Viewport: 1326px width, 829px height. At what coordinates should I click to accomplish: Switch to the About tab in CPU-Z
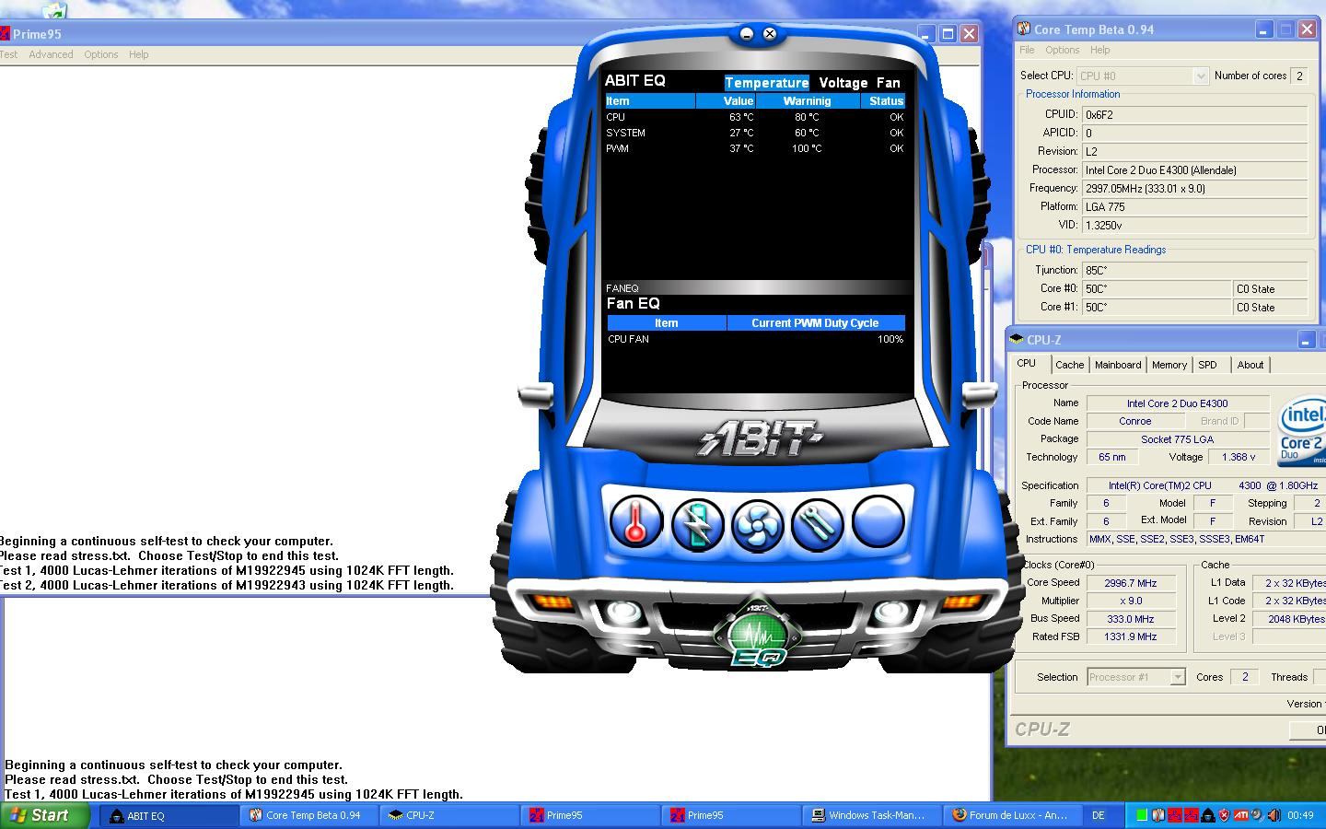[1250, 365]
